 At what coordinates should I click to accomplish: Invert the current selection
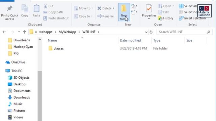point(192,18)
